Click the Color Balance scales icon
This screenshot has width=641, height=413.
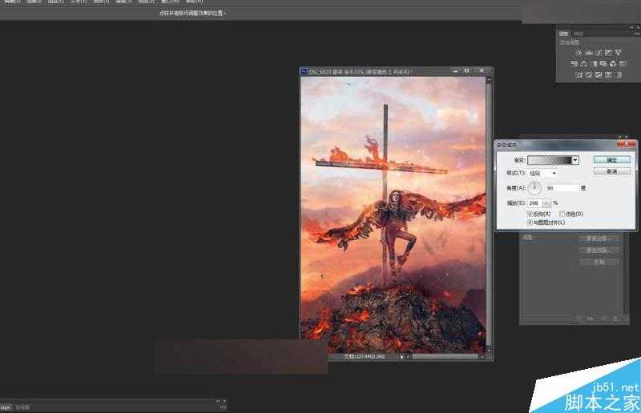pyautogui.click(x=584, y=64)
